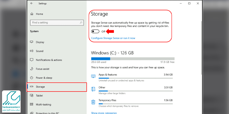Click Uninstall unused or undesired apps text

click(121, 80)
